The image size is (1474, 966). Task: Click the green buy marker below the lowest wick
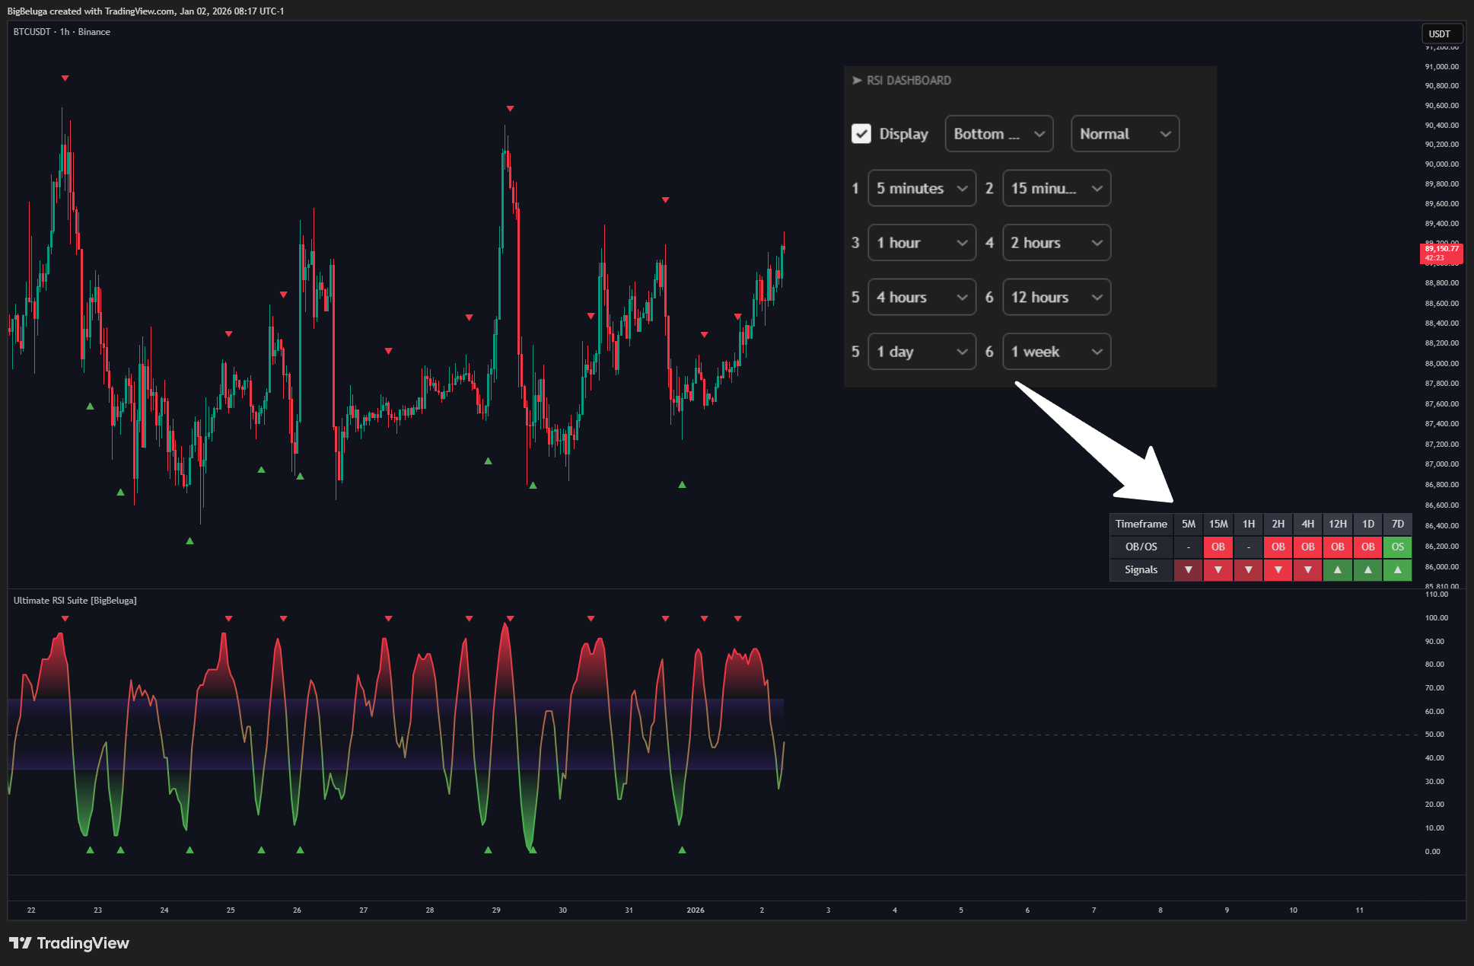pos(189,540)
